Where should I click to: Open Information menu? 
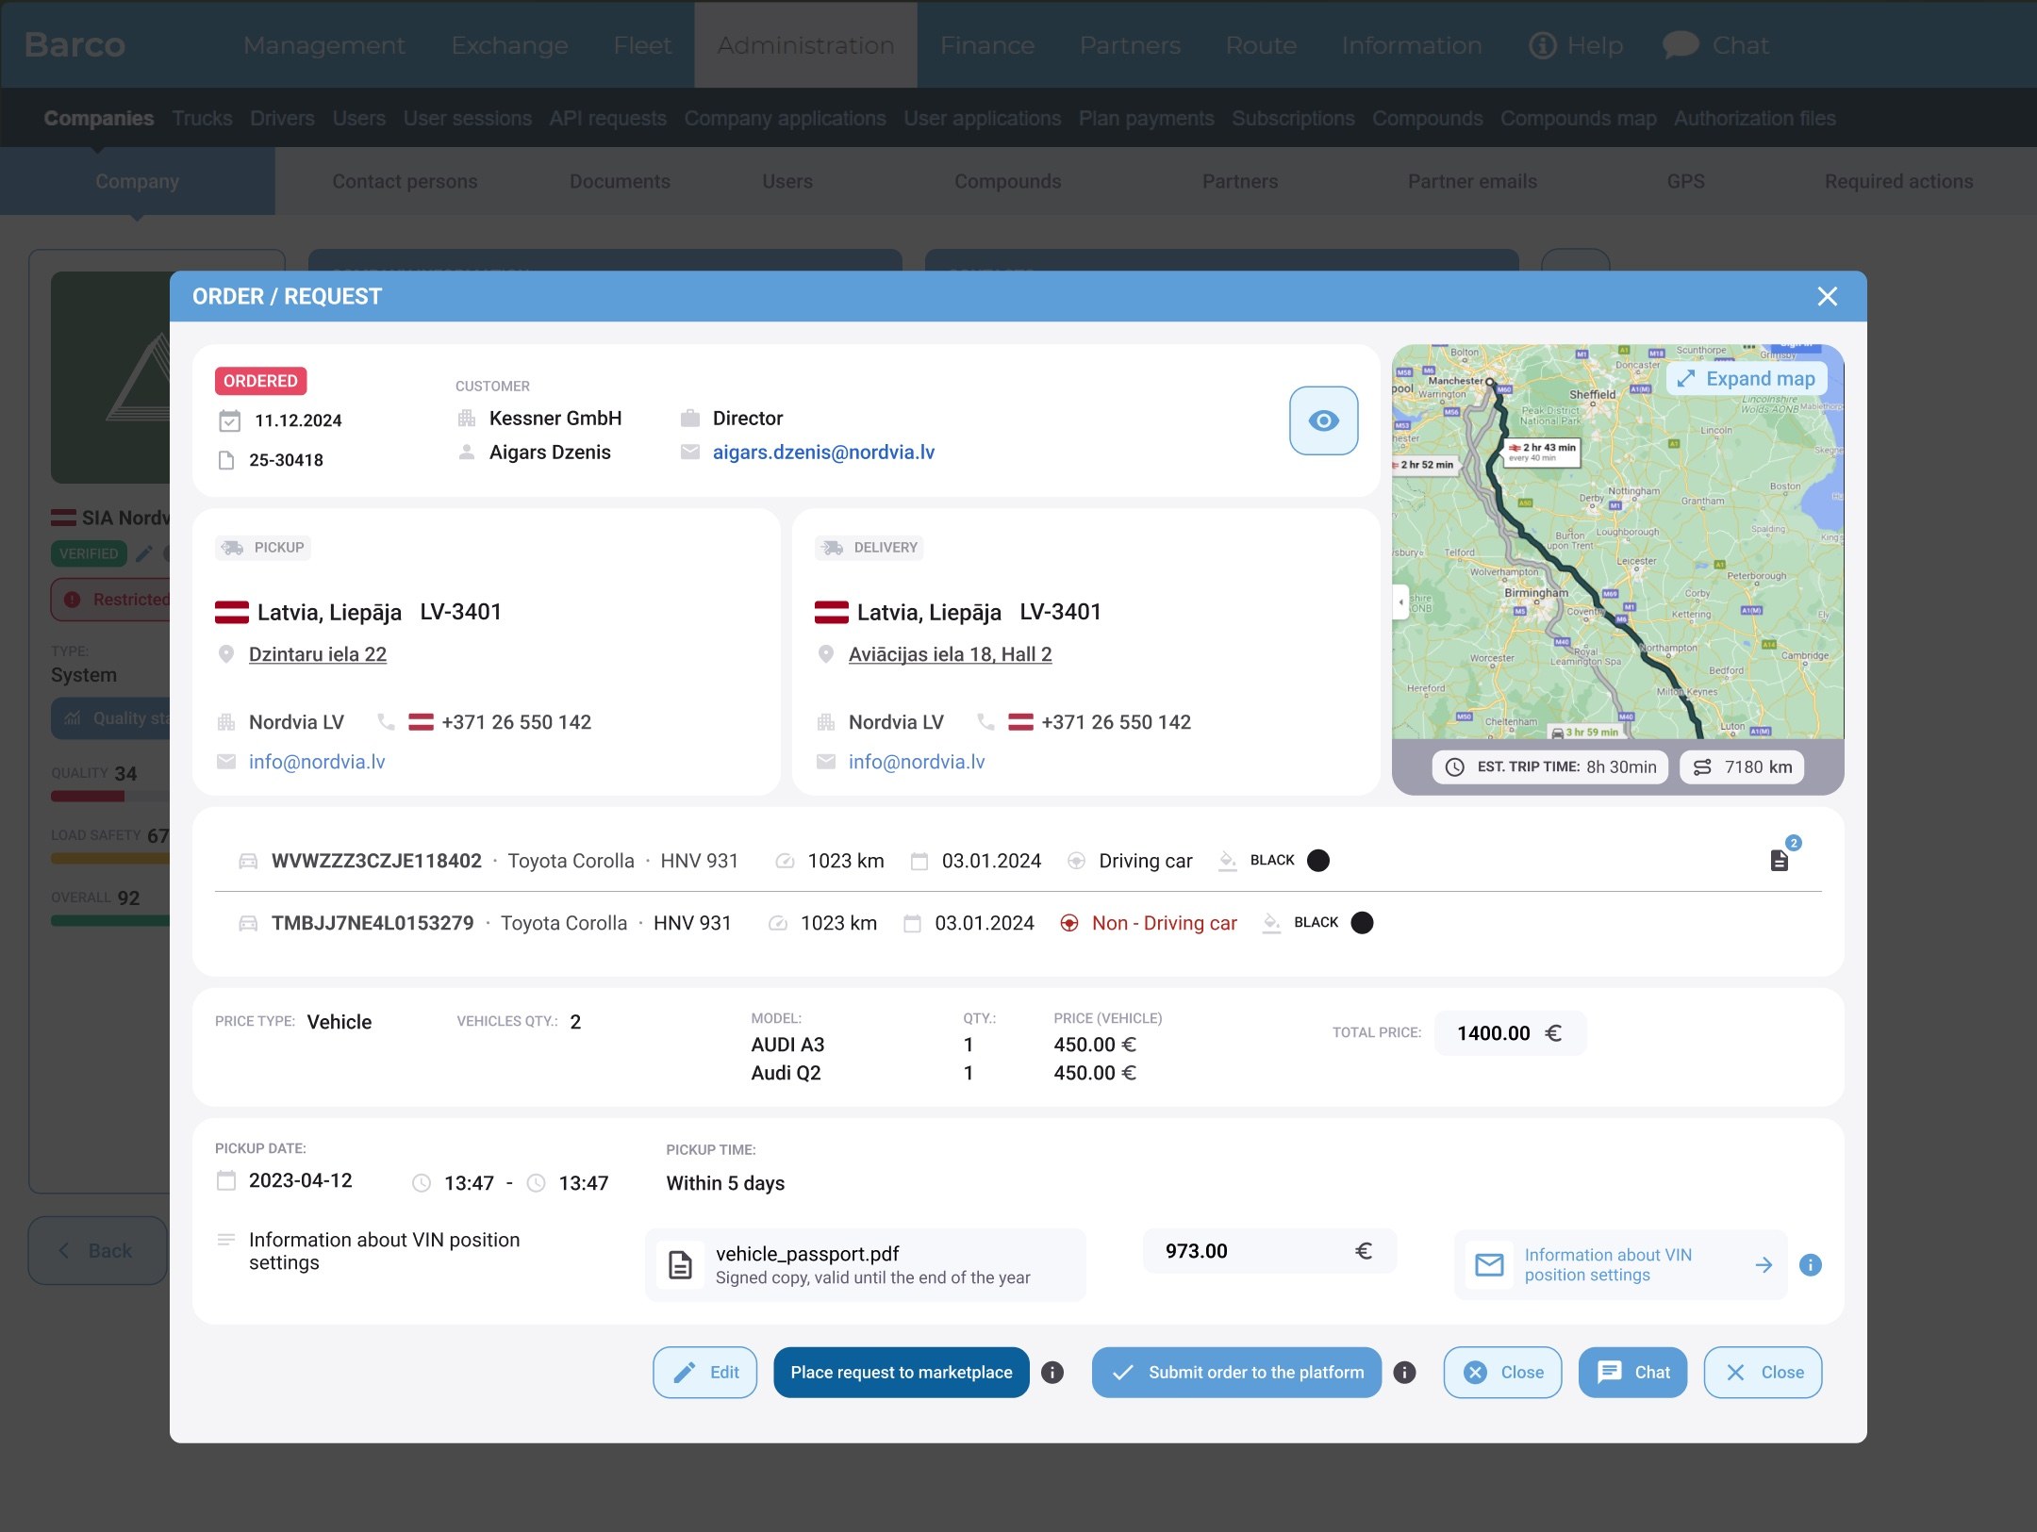pos(1412,45)
